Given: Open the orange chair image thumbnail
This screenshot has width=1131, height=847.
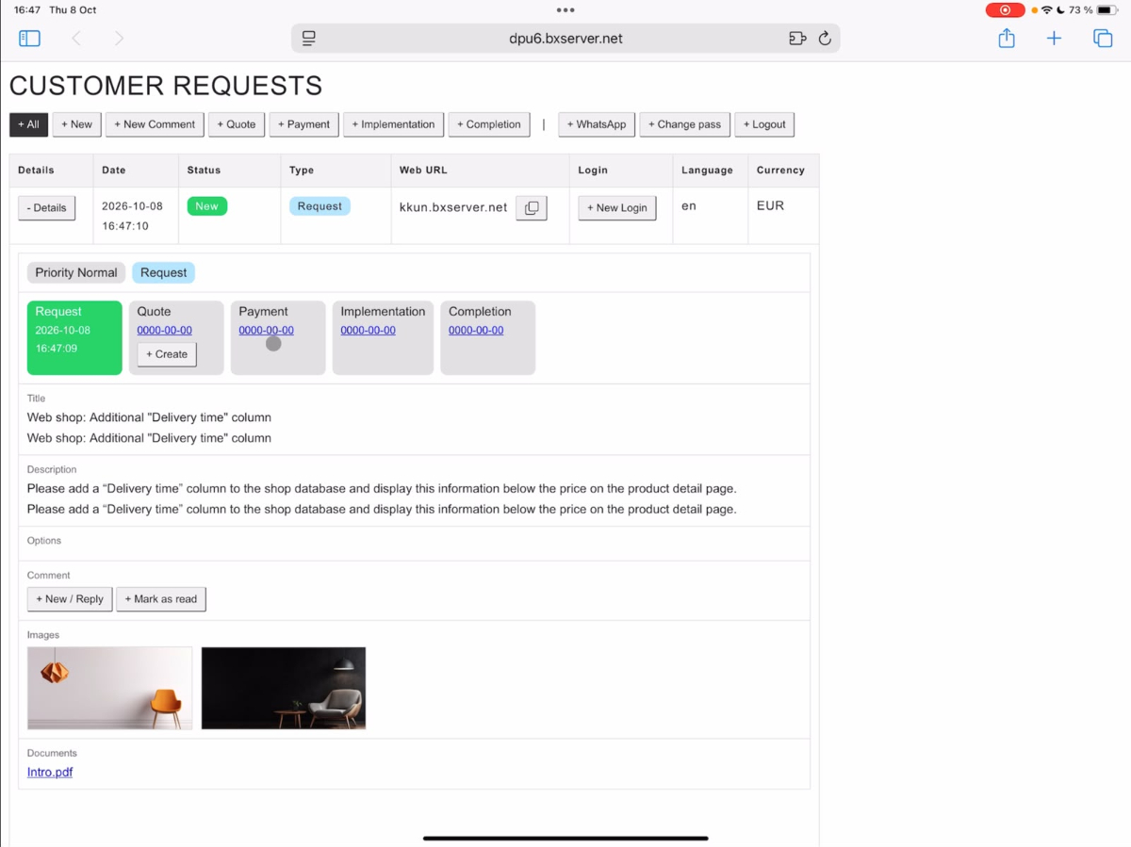Looking at the screenshot, I should pos(109,688).
